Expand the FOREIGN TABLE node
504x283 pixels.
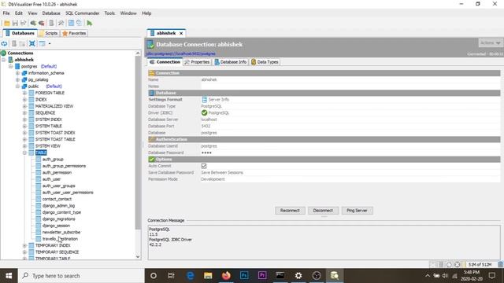[x=24, y=93]
